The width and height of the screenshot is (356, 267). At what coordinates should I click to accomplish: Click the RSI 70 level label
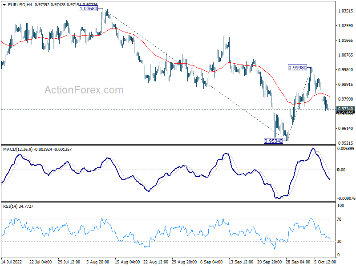(339, 219)
